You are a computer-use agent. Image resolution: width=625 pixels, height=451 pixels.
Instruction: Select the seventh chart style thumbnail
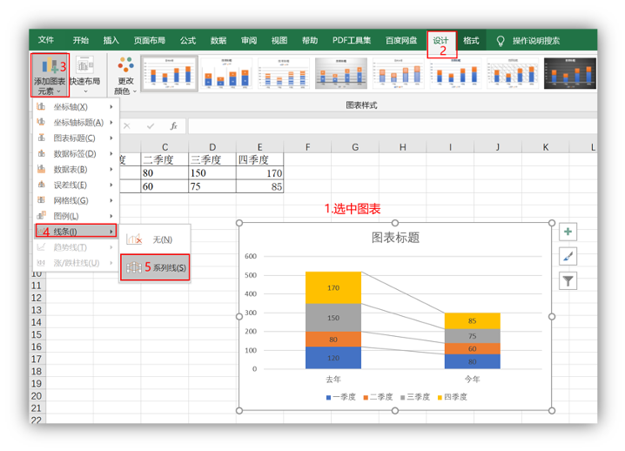point(513,73)
